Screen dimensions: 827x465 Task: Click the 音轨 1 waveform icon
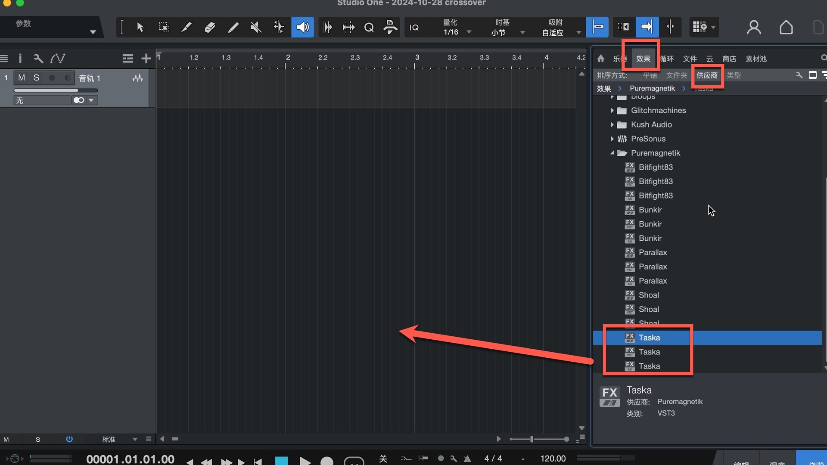click(137, 78)
